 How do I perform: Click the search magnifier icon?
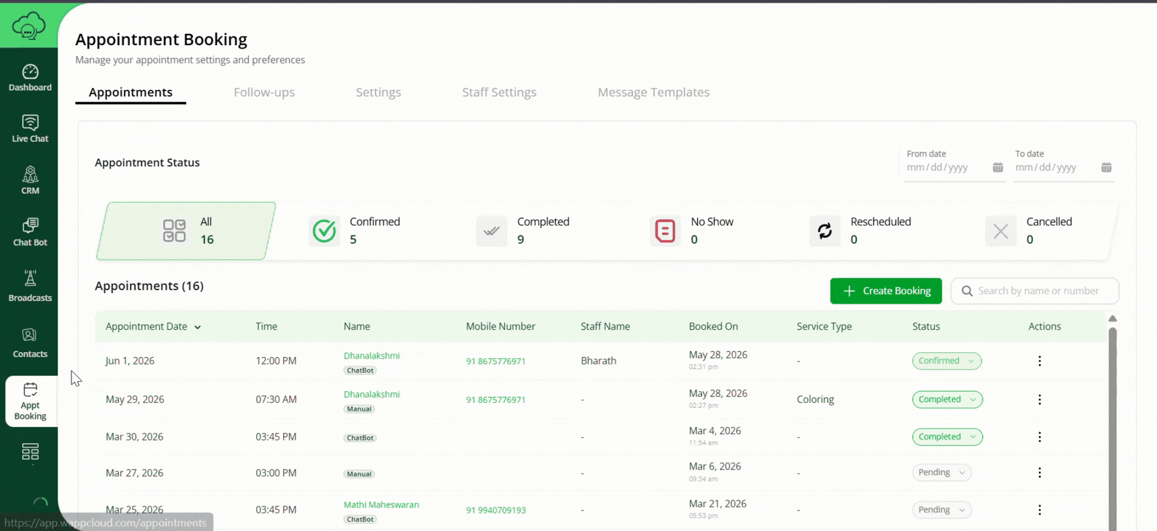point(967,291)
